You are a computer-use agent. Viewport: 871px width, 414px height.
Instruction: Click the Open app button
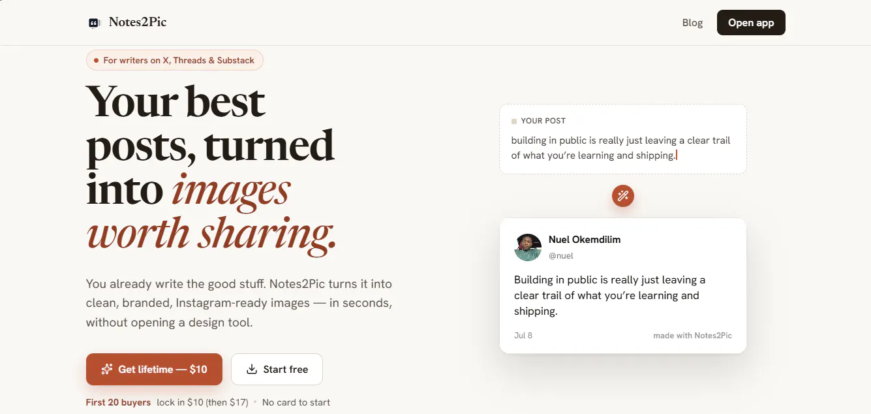[751, 23]
